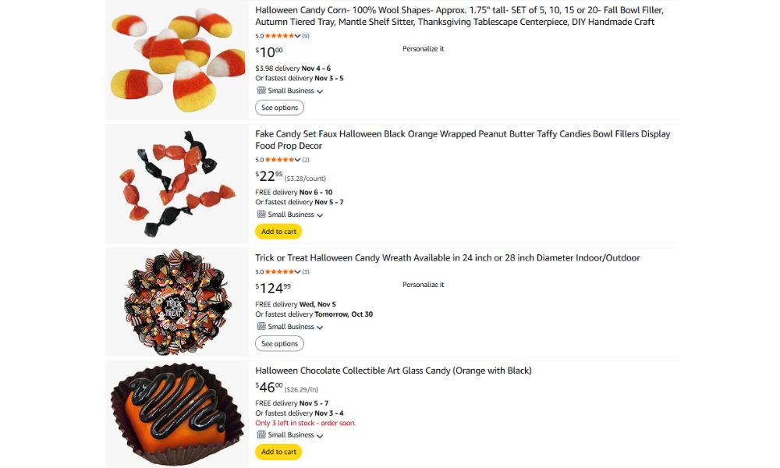The image size is (780, 468).
Task: Click the Small Business storefront icon on candy corn listing
Action: pyautogui.click(x=261, y=90)
